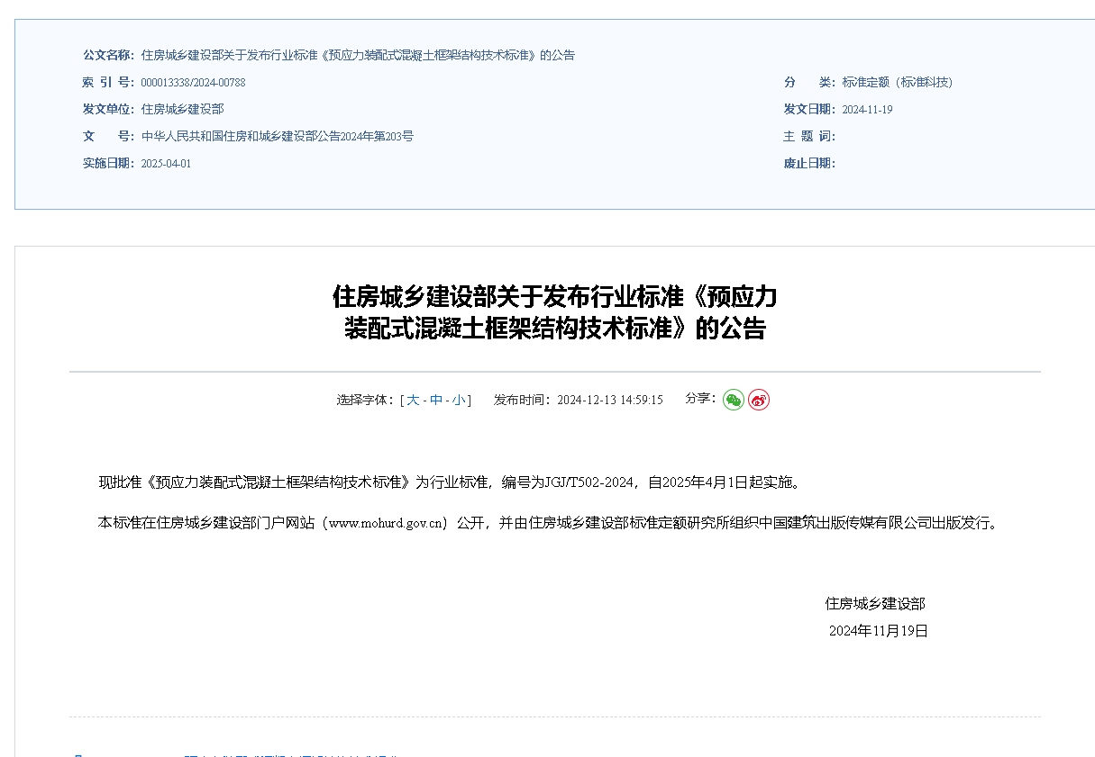Click the 废止日期 label

809,163
